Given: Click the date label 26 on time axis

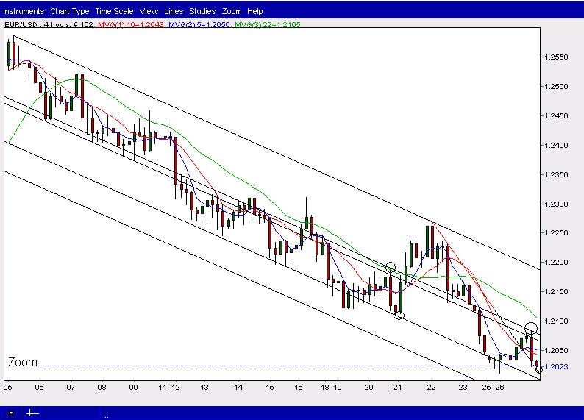Looking at the screenshot, I should tap(500, 387).
